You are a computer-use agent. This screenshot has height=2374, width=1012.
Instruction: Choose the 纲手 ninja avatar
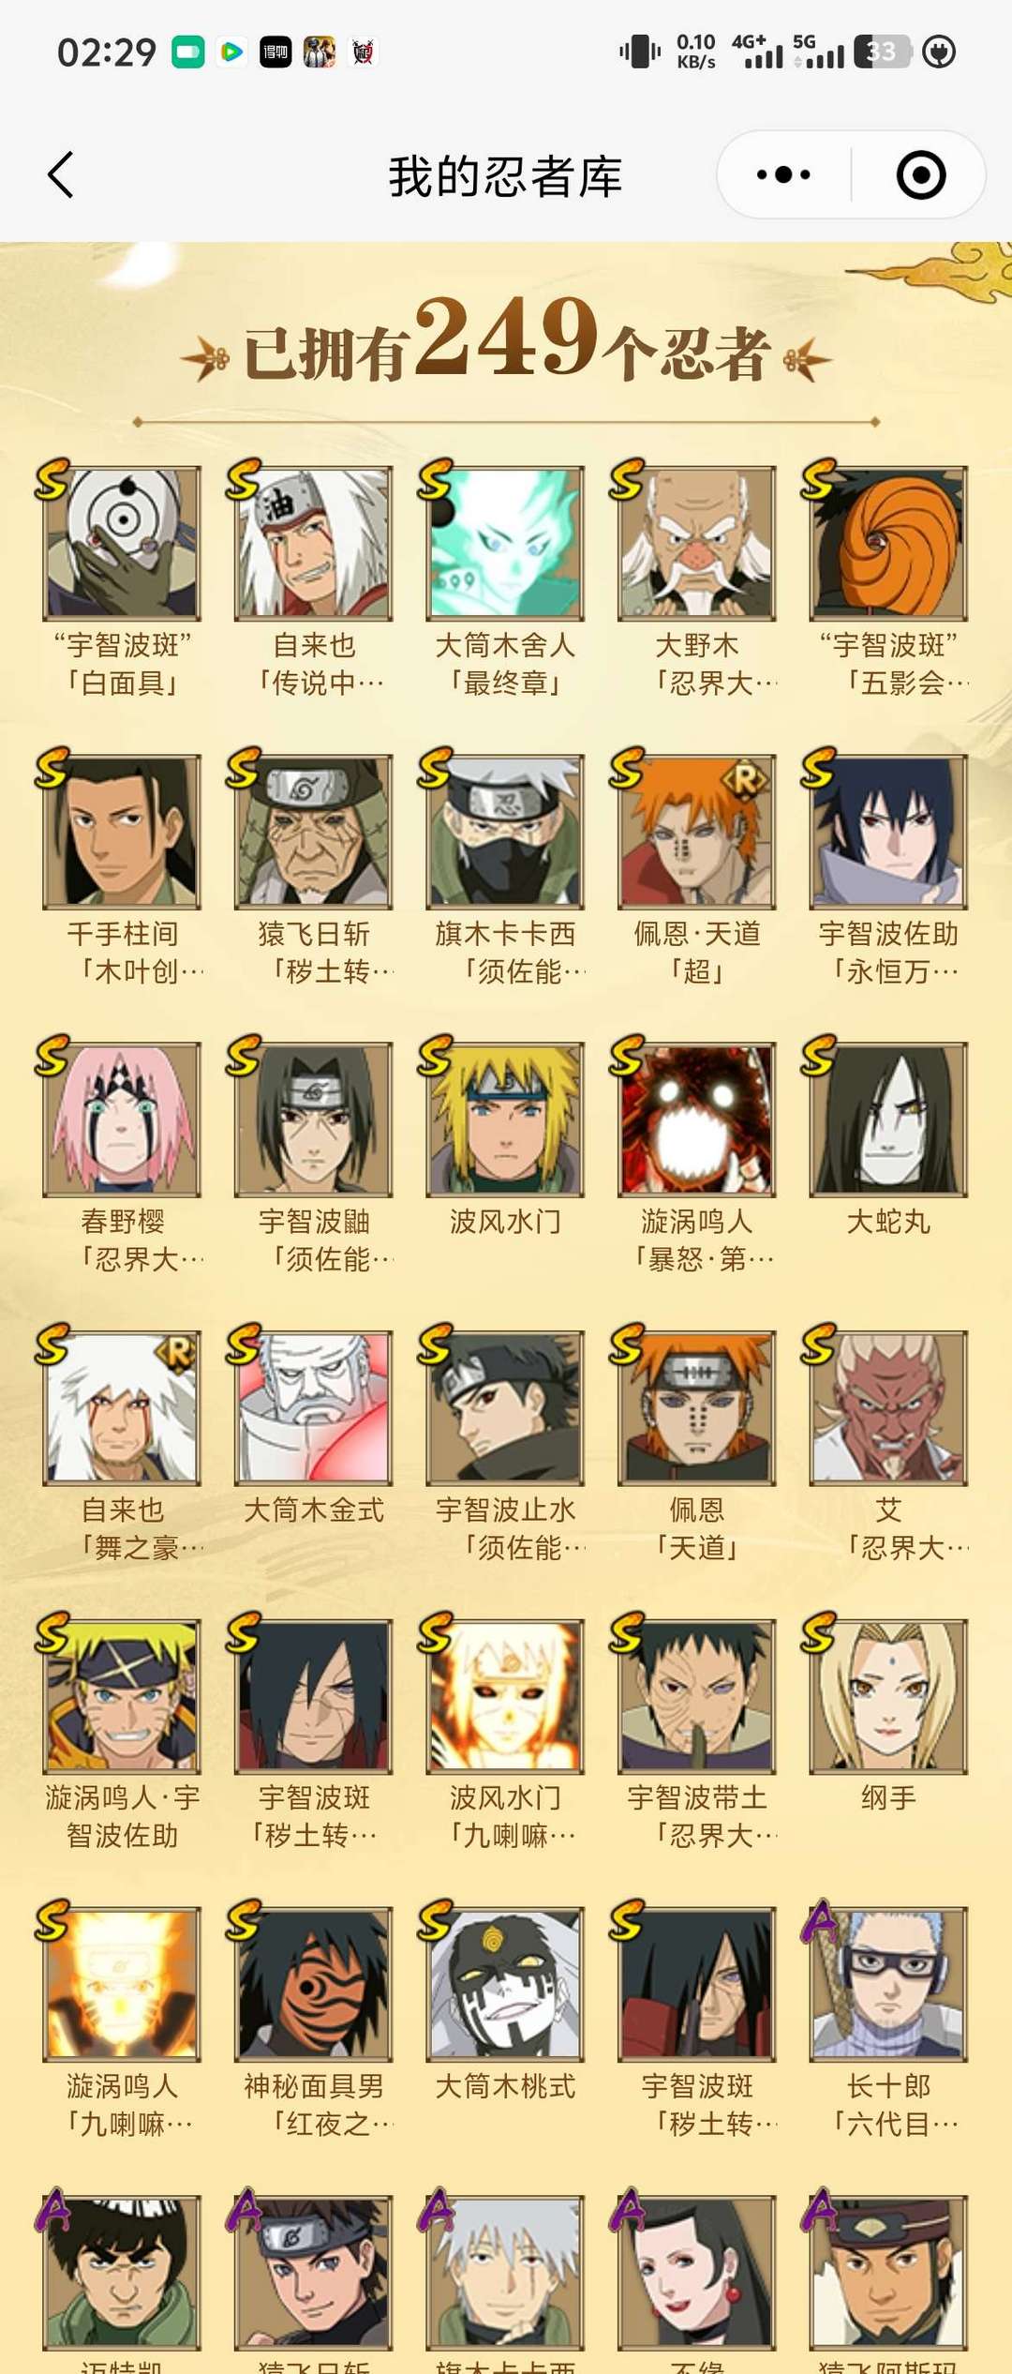(x=888, y=1696)
